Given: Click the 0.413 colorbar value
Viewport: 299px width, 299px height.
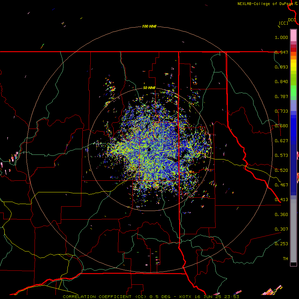Looking at the screenshot, I should pos(281,200).
